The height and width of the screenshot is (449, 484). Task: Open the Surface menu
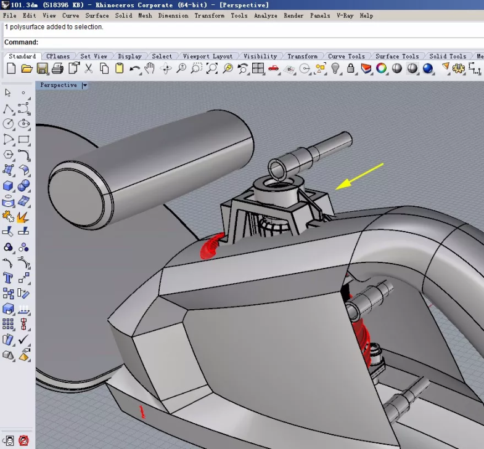(x=97, y=15)
